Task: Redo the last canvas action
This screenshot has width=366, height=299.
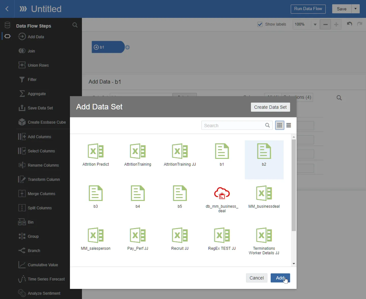Action: pos(360,24)
